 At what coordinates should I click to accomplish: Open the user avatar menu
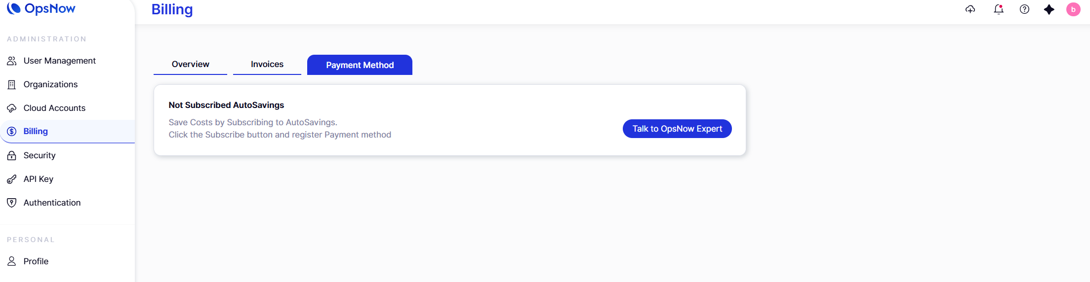pos(1073,9)
